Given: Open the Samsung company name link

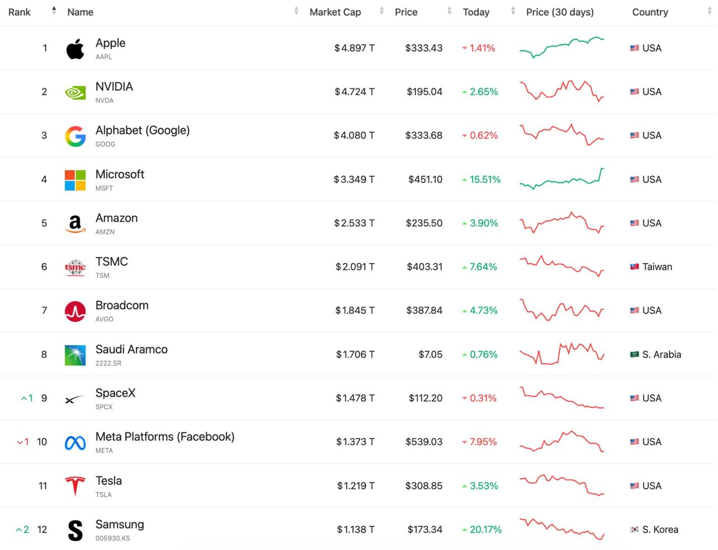Looking at the screenshot, I should (119, 524).
